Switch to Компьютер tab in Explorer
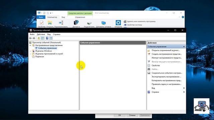214x120 pixels. click(x=52, y=17)
